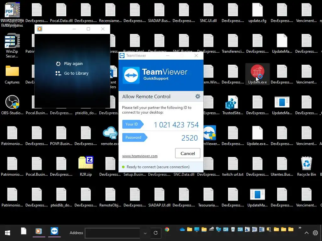Select the password value 2520
The height and width of the screenshot is (241, 322).
189,138
